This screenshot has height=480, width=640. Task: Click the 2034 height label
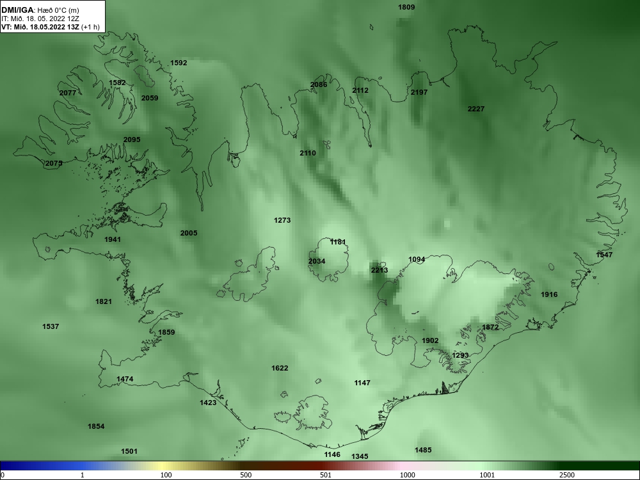[317, 261]
